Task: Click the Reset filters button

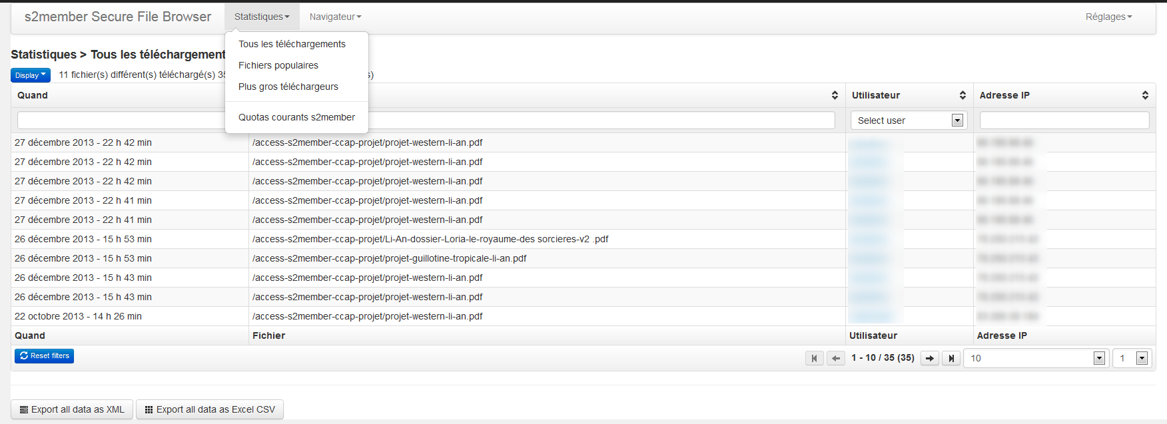Action: pos(44,356)
